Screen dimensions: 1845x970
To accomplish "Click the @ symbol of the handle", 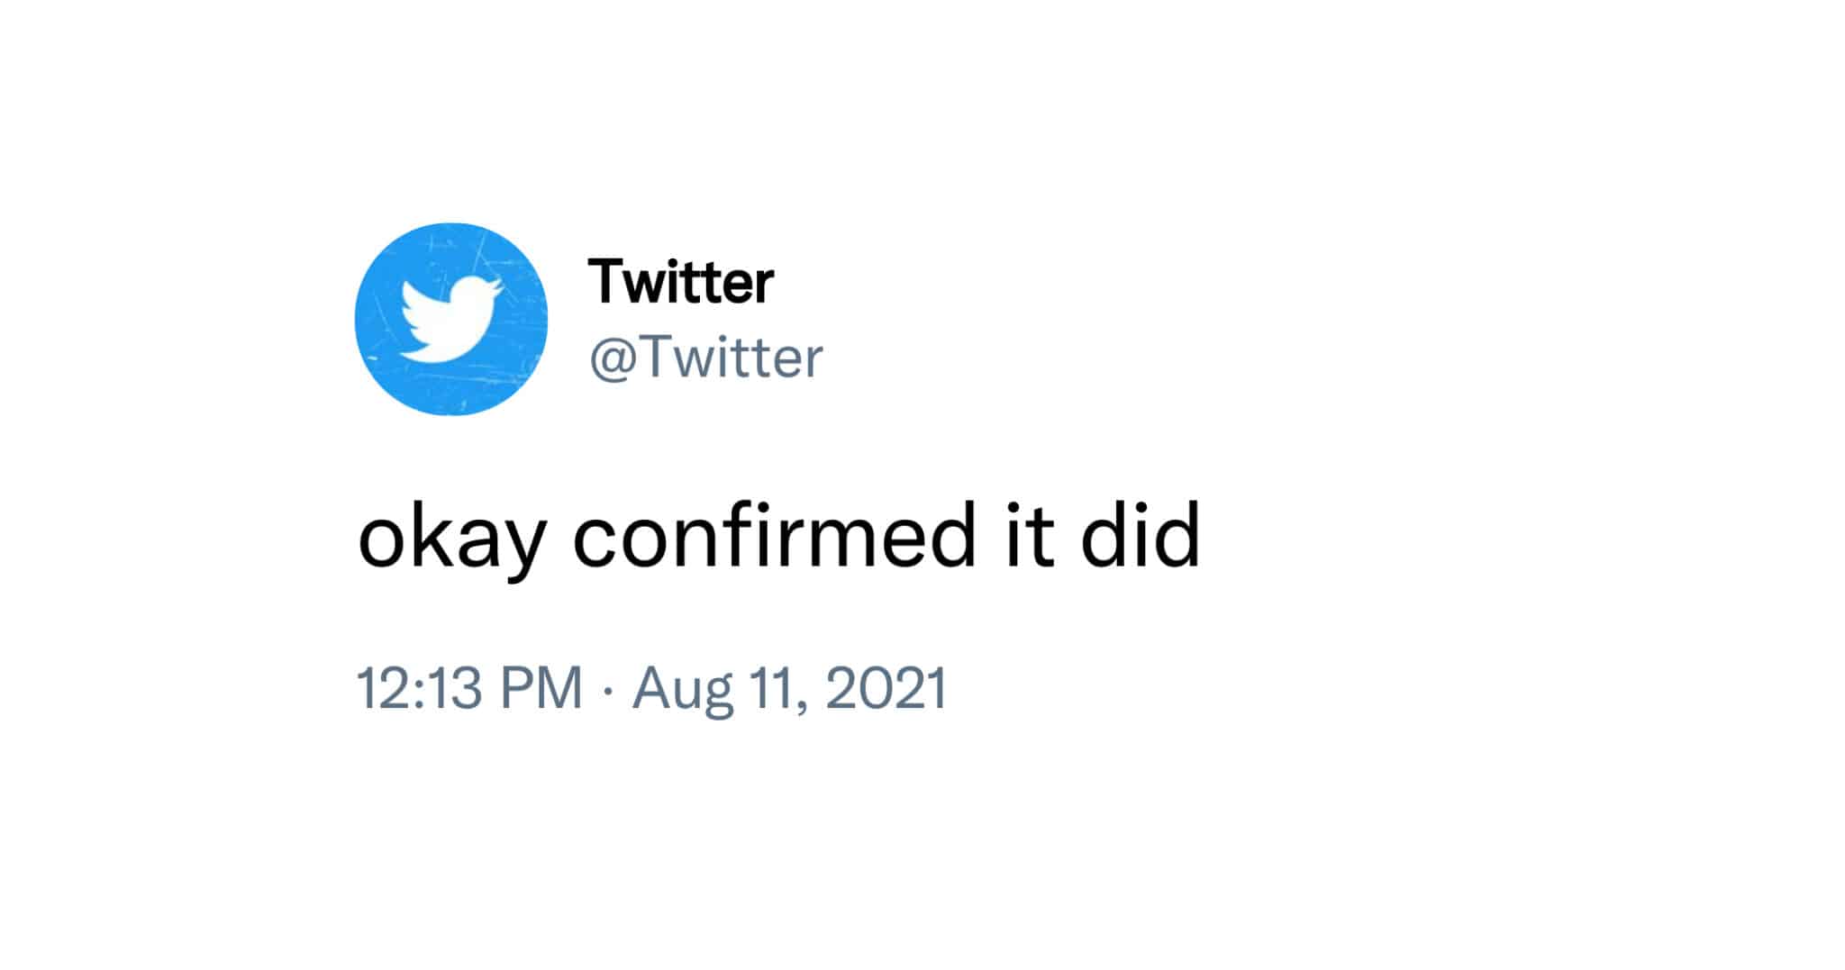I will 611,360.
